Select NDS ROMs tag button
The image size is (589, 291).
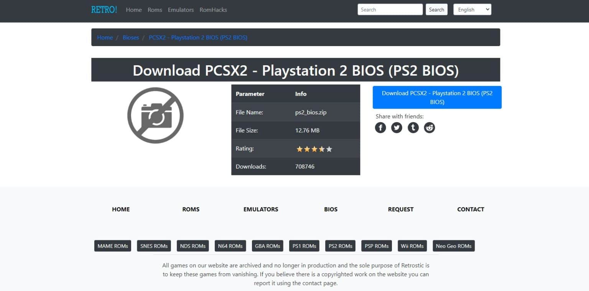(x=193, y=246)
